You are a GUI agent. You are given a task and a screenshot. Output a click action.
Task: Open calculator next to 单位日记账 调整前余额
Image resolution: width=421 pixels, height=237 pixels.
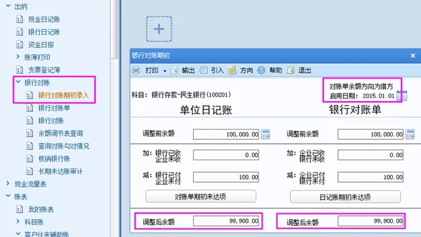265,134
